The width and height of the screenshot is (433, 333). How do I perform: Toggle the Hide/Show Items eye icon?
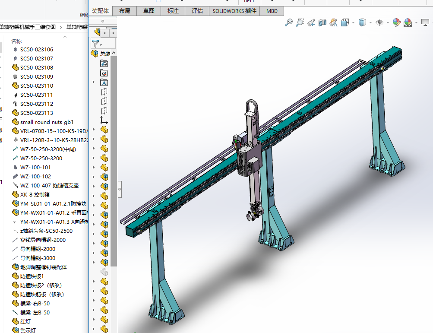coord(379,22)
